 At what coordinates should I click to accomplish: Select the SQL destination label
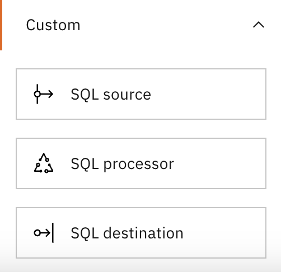point(127,233)
